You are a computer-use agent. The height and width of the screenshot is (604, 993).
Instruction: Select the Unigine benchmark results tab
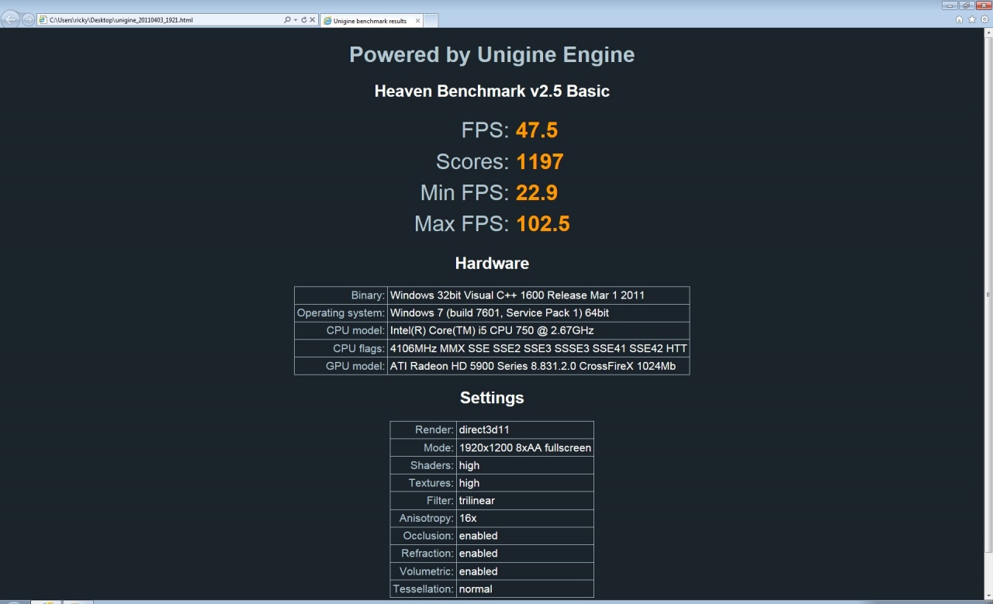(x=371, y=21)
